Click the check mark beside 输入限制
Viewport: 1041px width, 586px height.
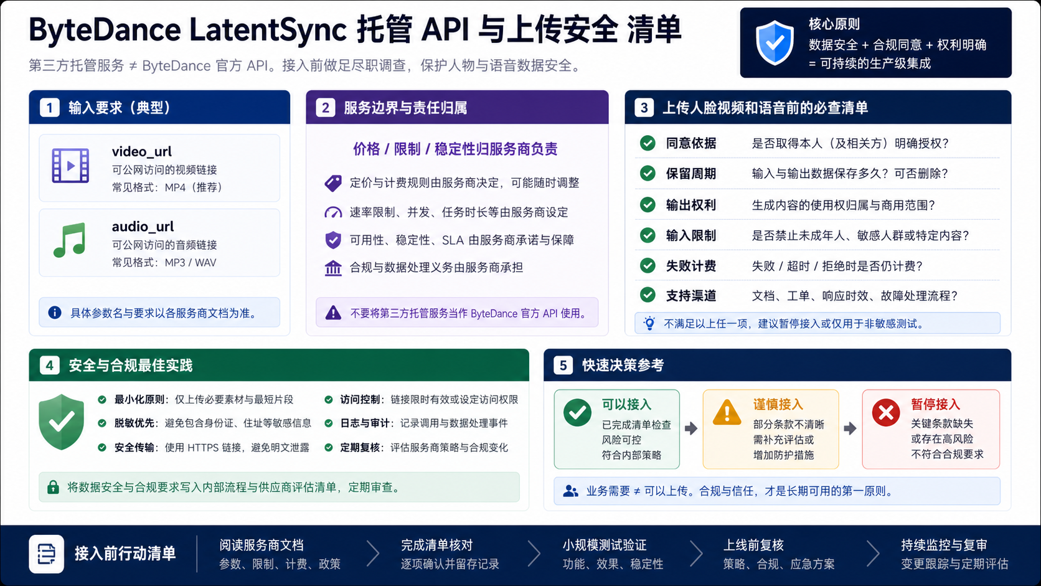tap(648, 235)
